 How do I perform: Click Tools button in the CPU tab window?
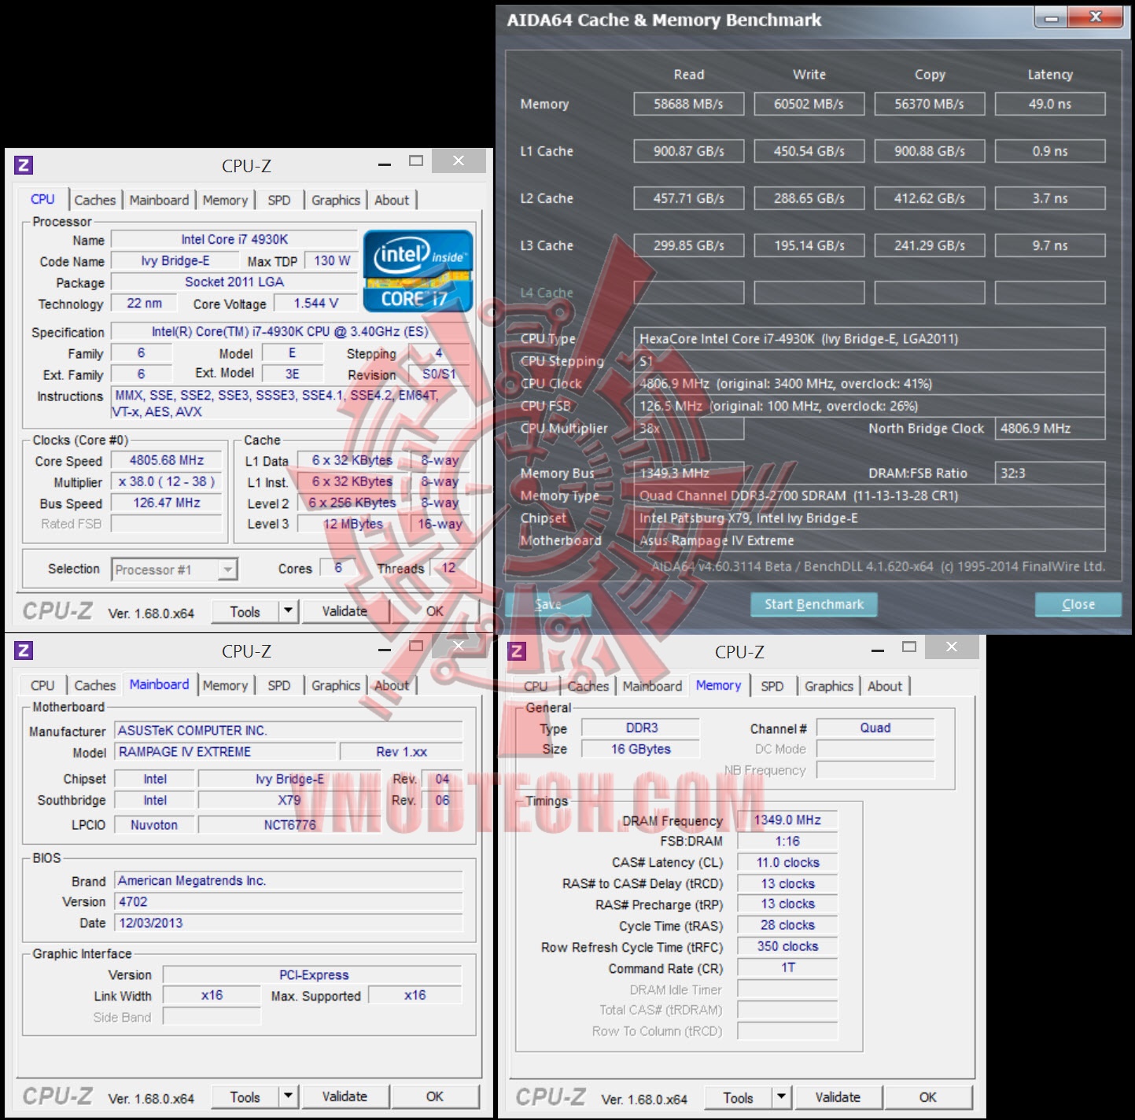pos(245,611)
